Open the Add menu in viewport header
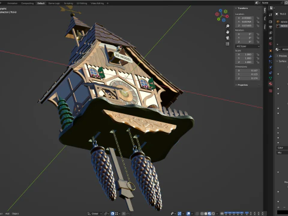Viewport: 288px width, 216px height. 7,214
